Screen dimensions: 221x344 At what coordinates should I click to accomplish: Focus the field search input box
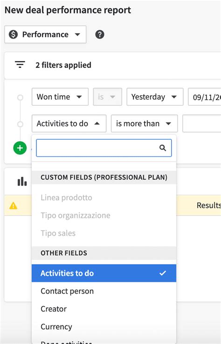104,148
